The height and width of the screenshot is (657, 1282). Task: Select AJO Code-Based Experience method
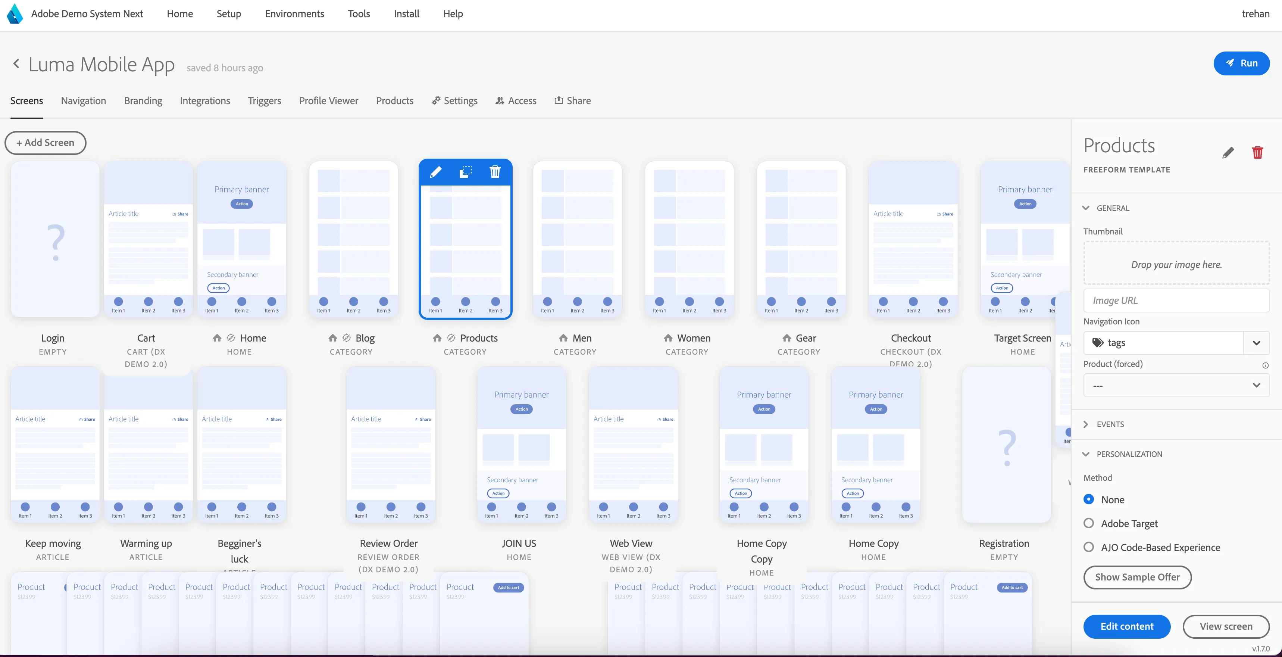[1088, 547]
